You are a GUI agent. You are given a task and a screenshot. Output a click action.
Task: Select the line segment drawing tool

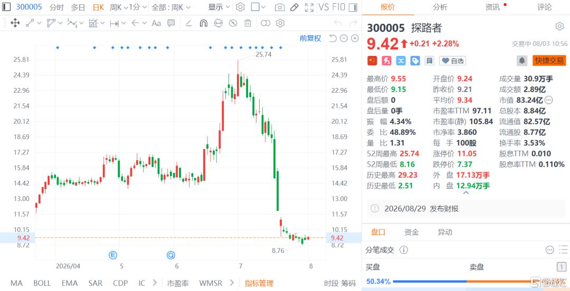(30, 23)
